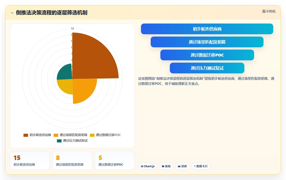Click the title 倒推法决策流程的逐层筛选机制
The width and height of the screenshot is (286, 180).
(x=52, y=13)
